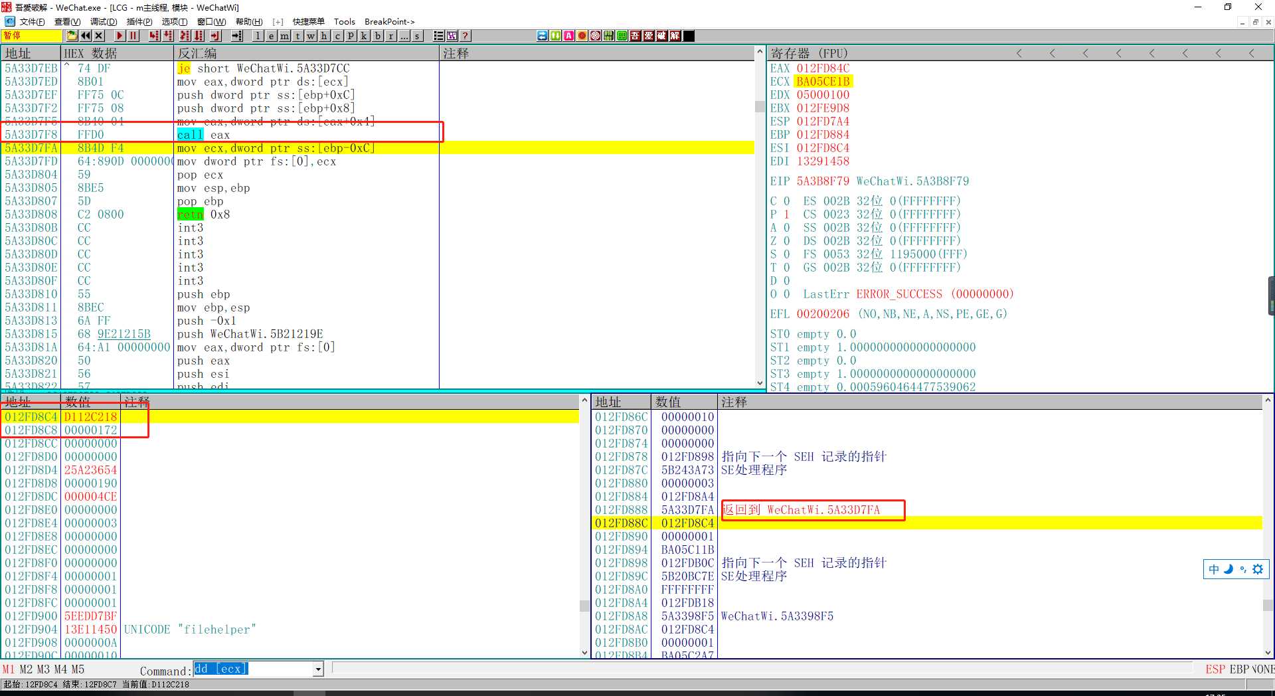This screenshot has width=1275, height=696.
Task: Open the 文件(F) menu
Action: pos(32,22)
